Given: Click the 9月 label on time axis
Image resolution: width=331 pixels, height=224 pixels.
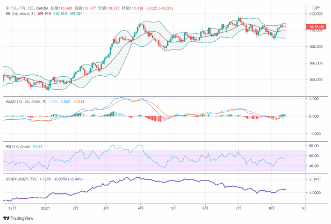Looking at the screenshot, I should tap(304, 207).
